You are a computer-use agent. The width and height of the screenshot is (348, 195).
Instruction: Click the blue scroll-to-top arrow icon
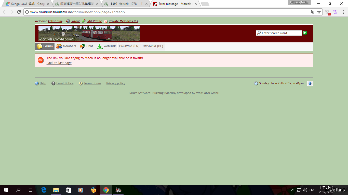pyautogui.click(x=310, y=83)
